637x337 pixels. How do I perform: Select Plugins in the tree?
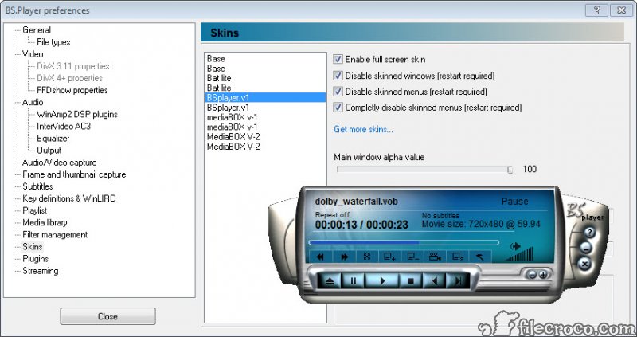35,259
